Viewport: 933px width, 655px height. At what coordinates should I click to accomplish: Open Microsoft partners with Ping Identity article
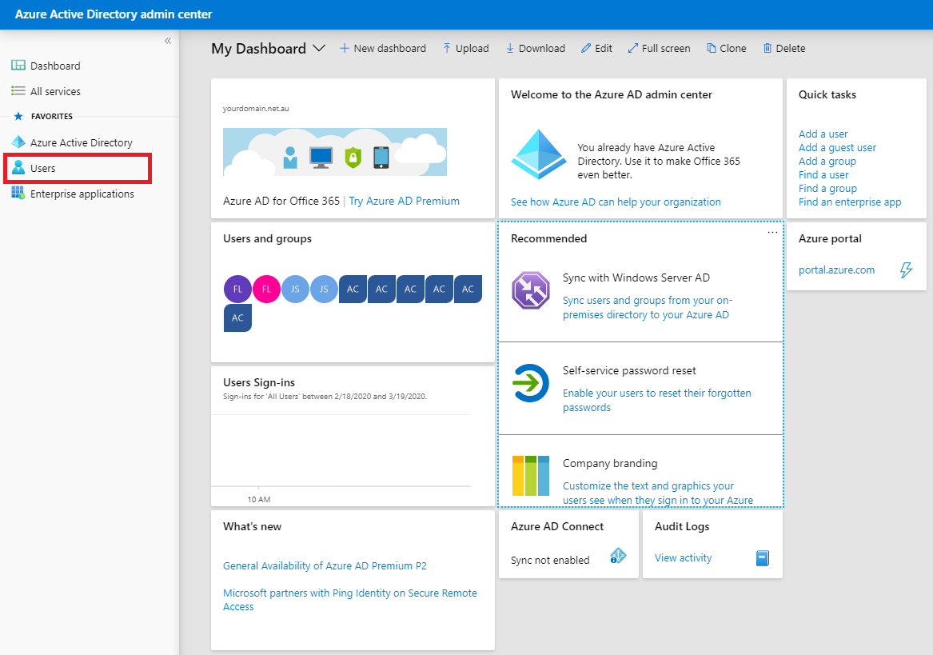coord(350,600)
